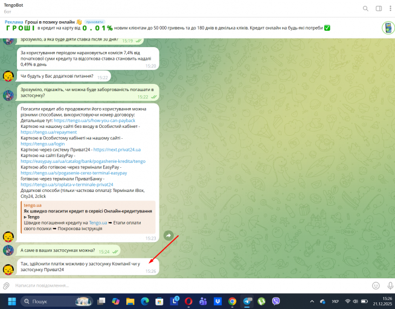The width and height of the screenshot is (395, 309).
Task: Open Microsoft Teams from the taskbar
Action: pos(203,301)
